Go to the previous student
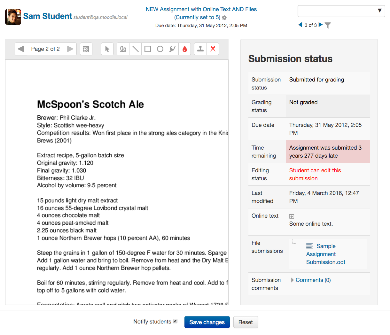Image resolution: width=390 pixels, height=335 pixels. click(x=300, y=25)
